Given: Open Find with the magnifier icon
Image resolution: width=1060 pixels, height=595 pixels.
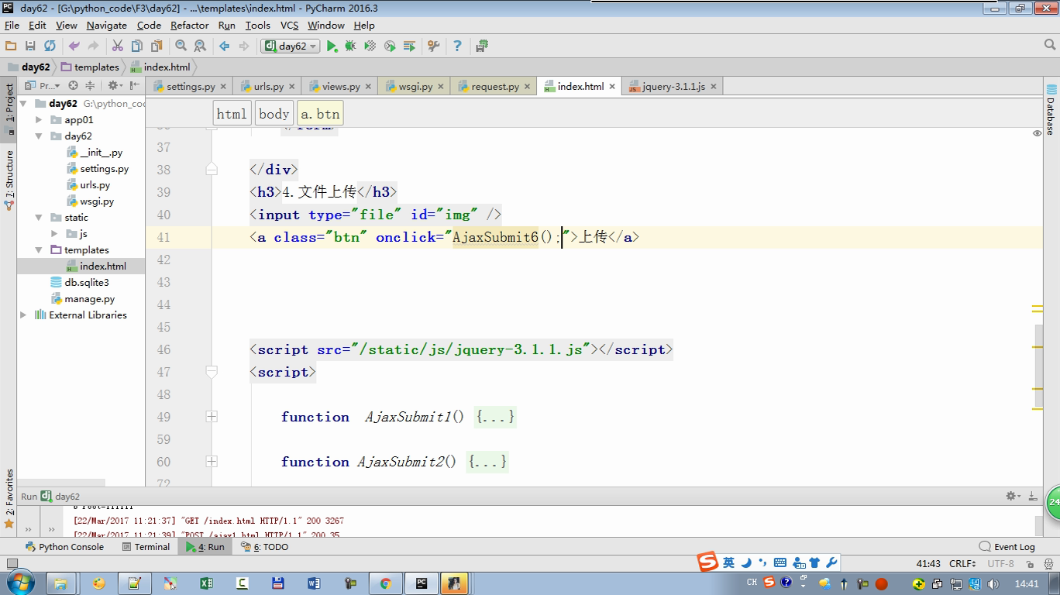Looking at the screenshot, I should (181, 46).
